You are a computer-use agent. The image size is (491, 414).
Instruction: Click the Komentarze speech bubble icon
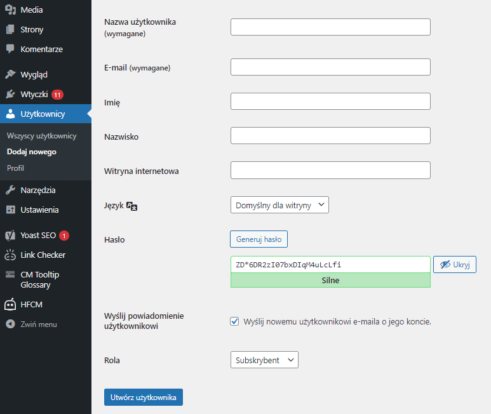10,49
